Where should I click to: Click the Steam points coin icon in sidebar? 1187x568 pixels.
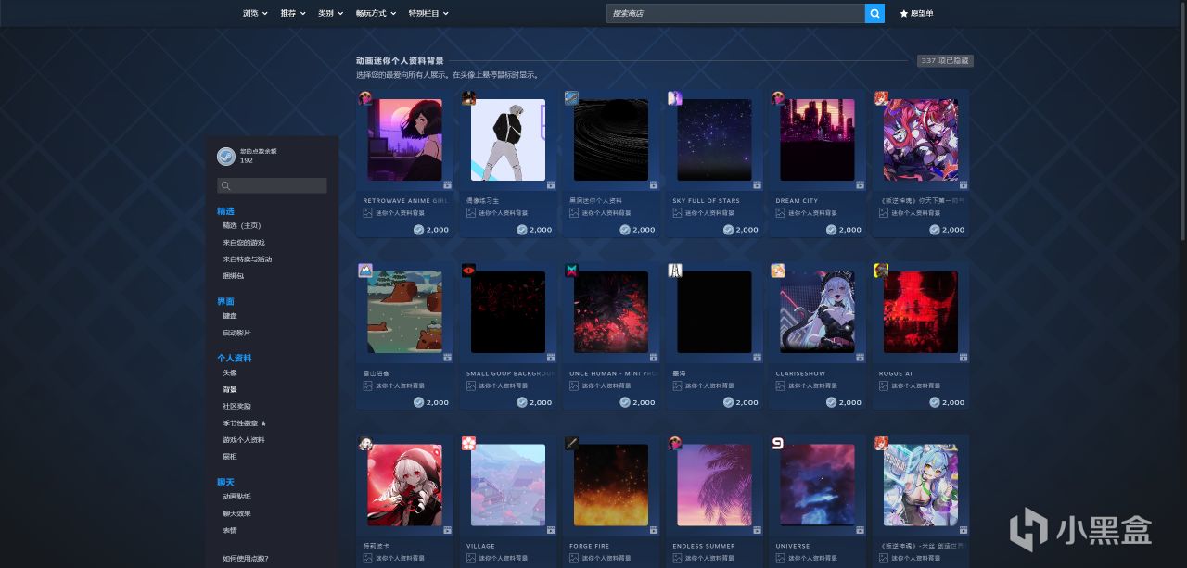coord(225,156)
